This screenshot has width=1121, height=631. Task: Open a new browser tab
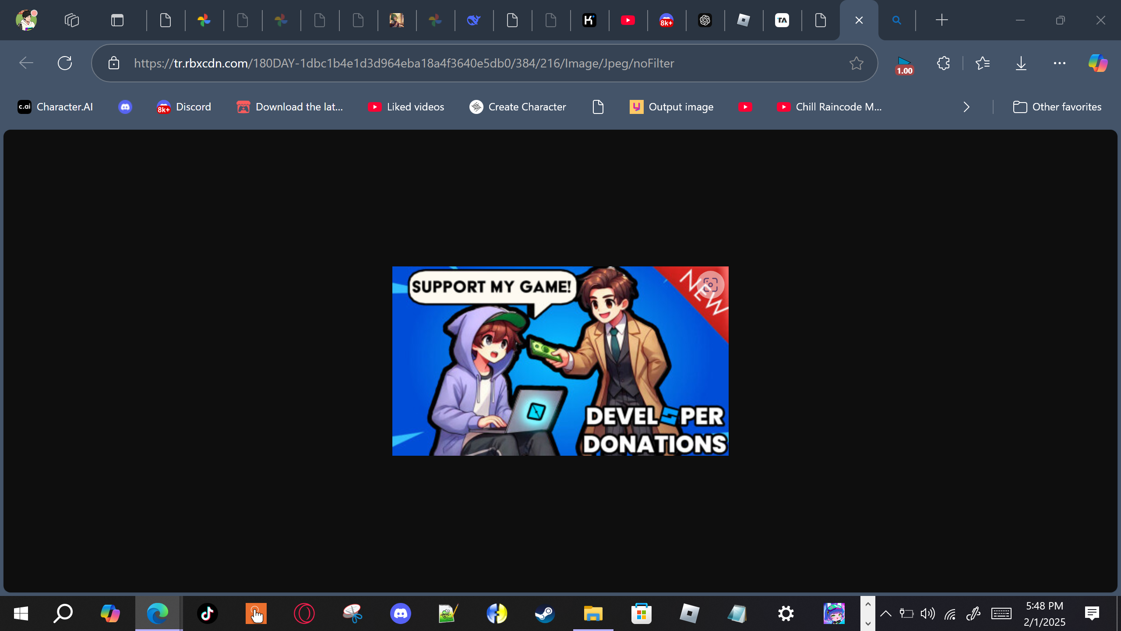941,20
